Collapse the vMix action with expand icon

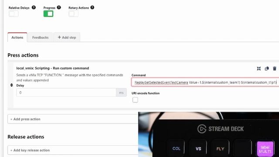click(259, 68)
